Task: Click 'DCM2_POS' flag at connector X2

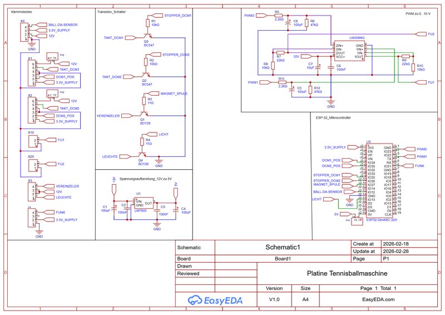Action: 49,116
